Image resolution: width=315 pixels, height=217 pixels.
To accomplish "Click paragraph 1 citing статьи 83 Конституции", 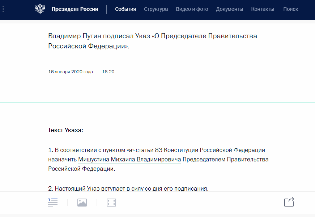I will click(158, 160).
